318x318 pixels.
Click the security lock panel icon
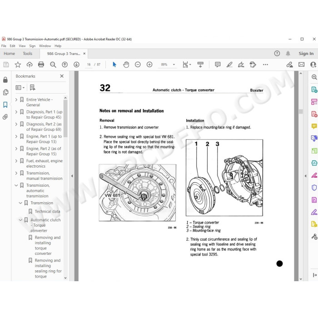click(5, 79)
